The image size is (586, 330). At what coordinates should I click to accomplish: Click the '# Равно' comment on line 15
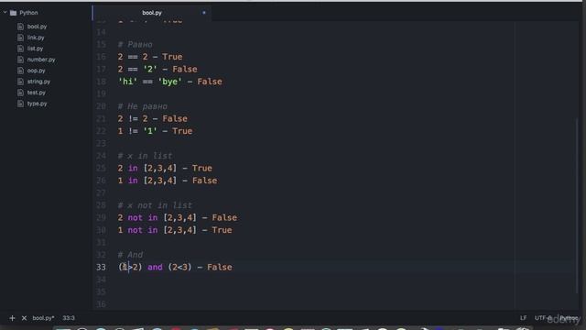135,45
